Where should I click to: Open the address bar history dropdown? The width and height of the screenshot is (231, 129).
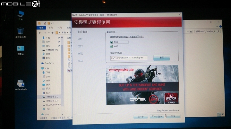(188, 32)
